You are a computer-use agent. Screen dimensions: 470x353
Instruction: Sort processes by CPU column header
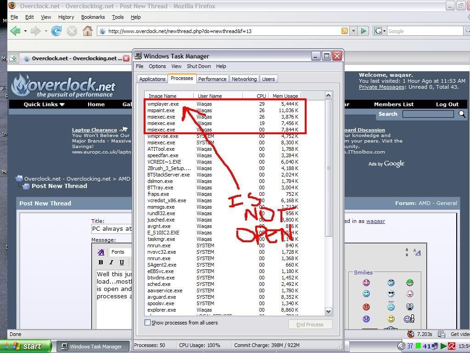[x=255, y=96]
